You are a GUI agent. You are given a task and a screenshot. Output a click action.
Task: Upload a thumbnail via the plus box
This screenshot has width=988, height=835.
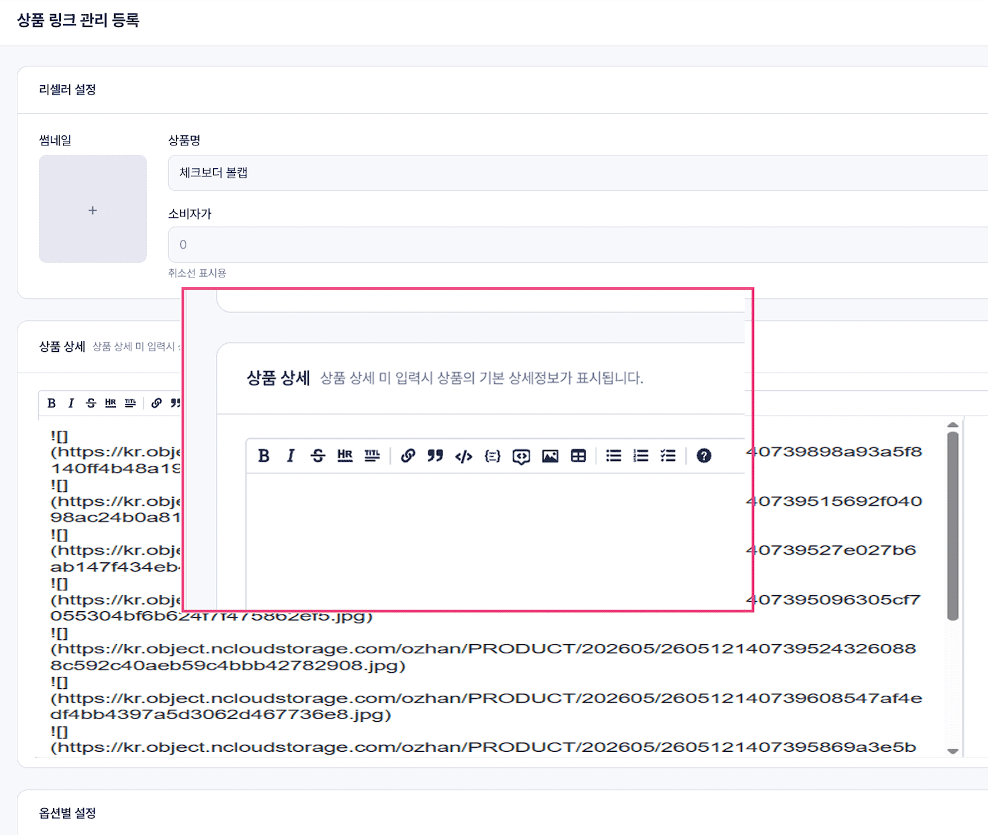point(92,209)
